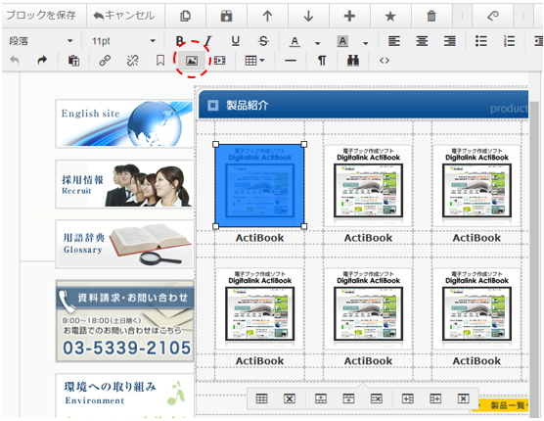Align text left

click(393, 41)
